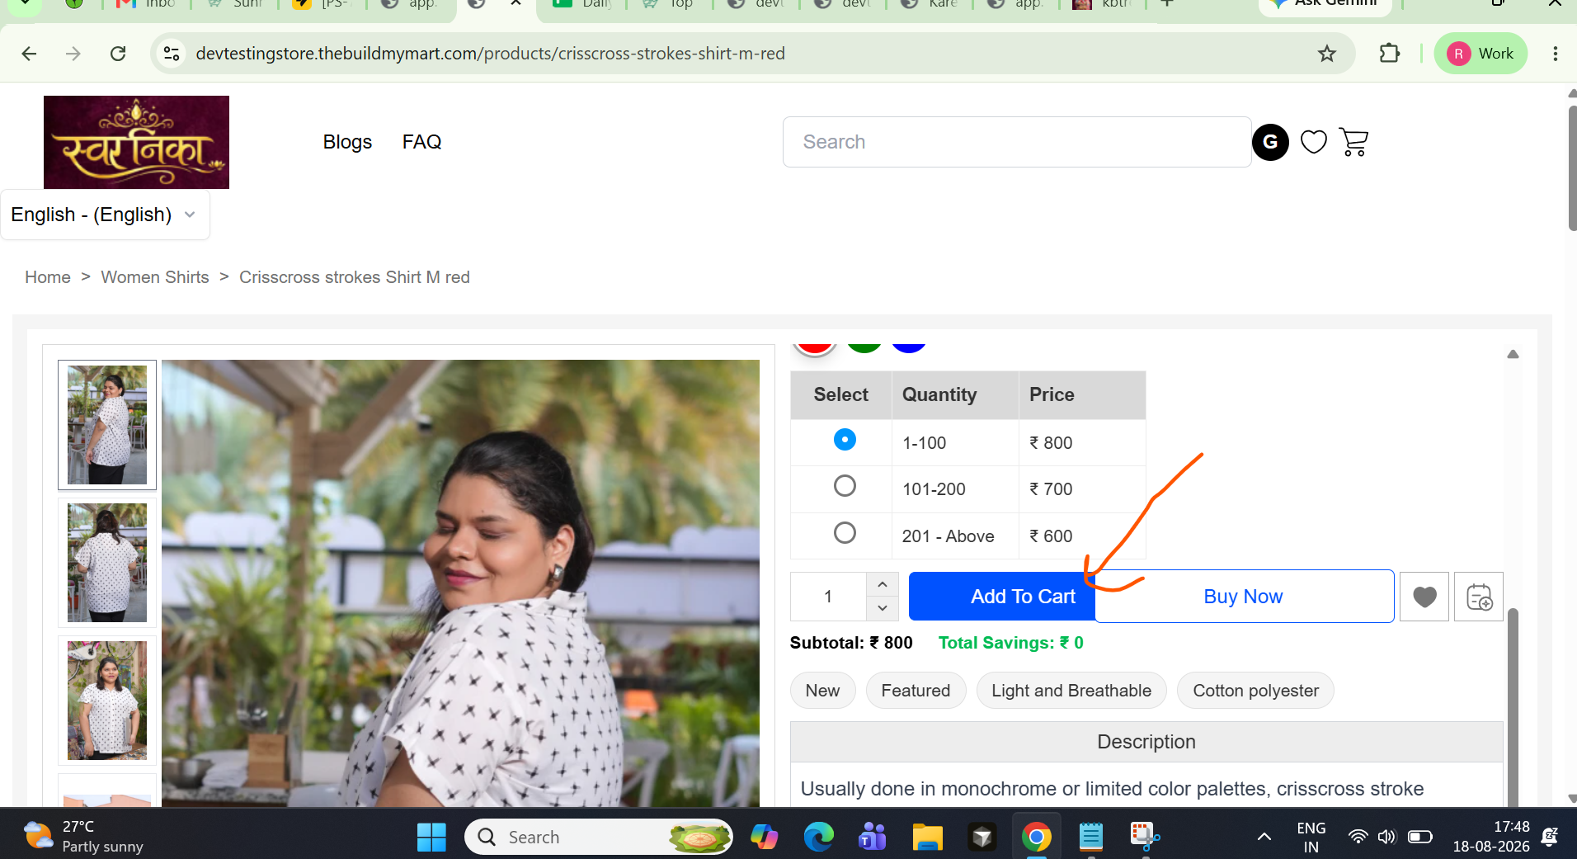This screenshot has height=859, width=1577.
Task: Show hidden icons in the system tray
Action: click(1264, 837)
